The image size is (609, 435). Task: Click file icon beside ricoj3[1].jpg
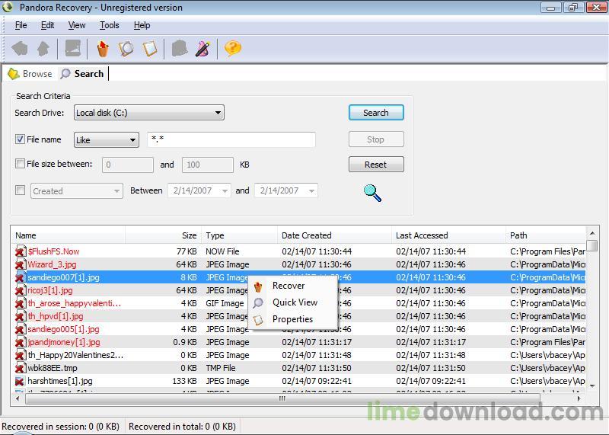click(x=21, y=290)
